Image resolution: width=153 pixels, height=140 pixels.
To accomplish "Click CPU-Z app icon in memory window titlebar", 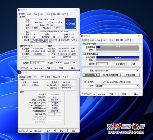I will click(20, 72).
